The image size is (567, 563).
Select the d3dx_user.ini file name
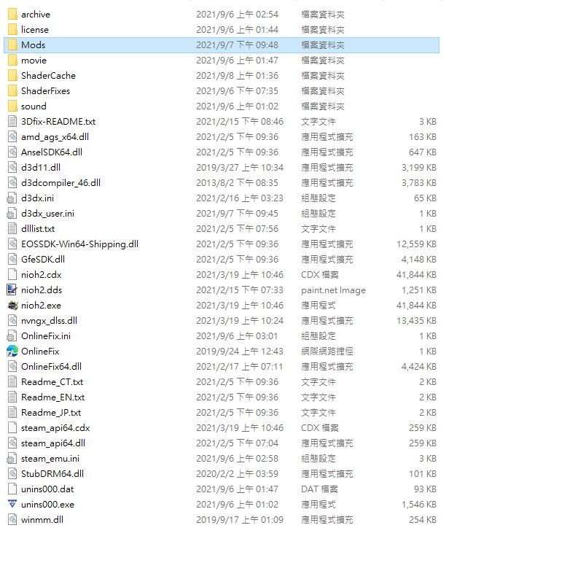click(x=47, y=213)
